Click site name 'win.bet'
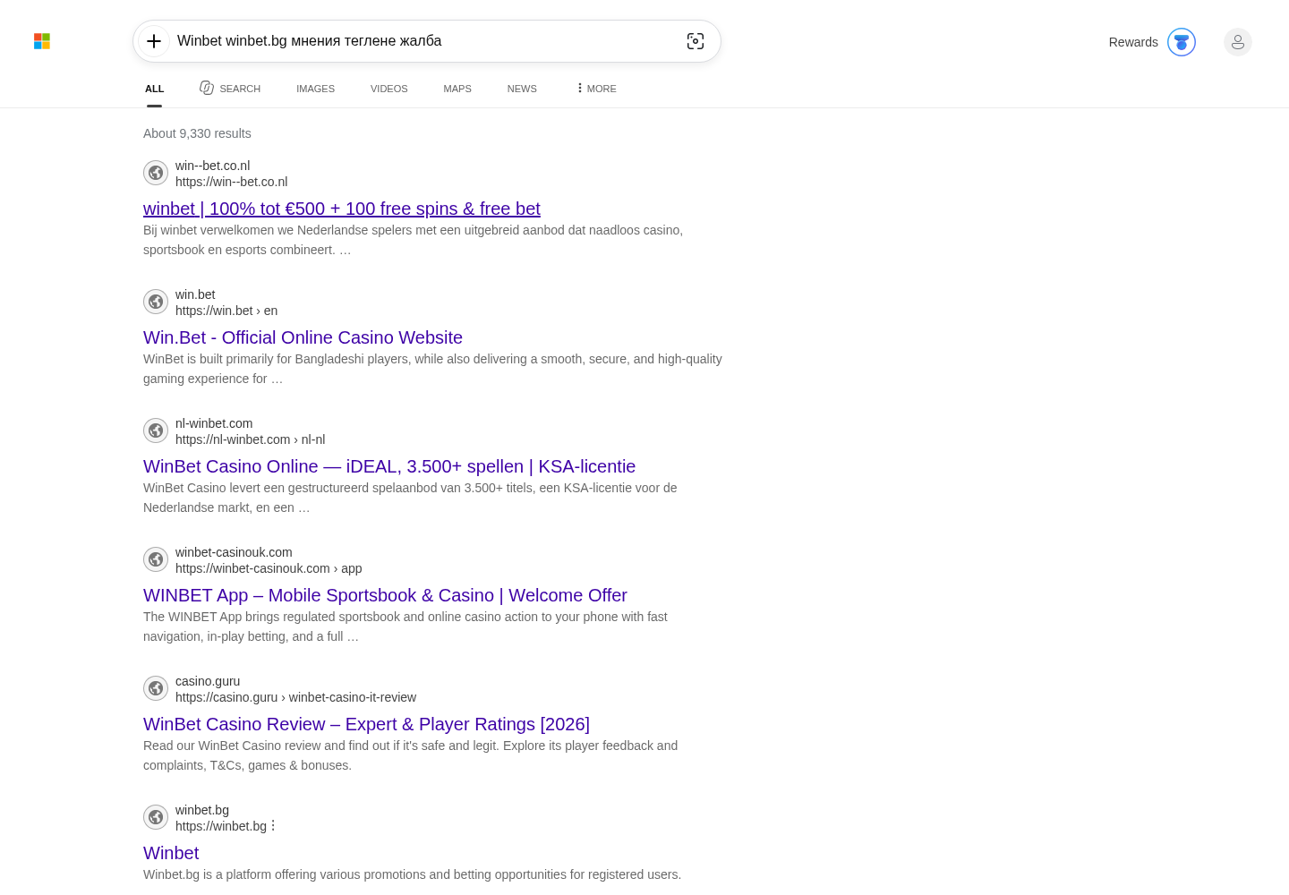1289x895 pixels. (195, 294)
